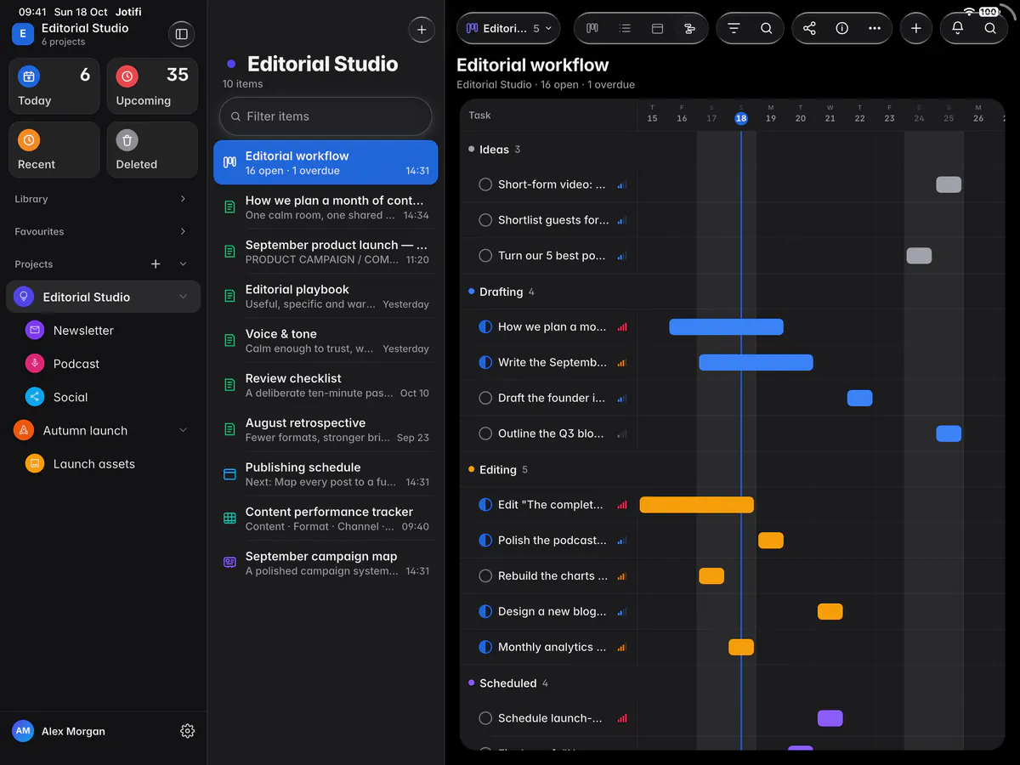
Task: Expand the Favourites section chevron
Action: [x=183, y=231]
